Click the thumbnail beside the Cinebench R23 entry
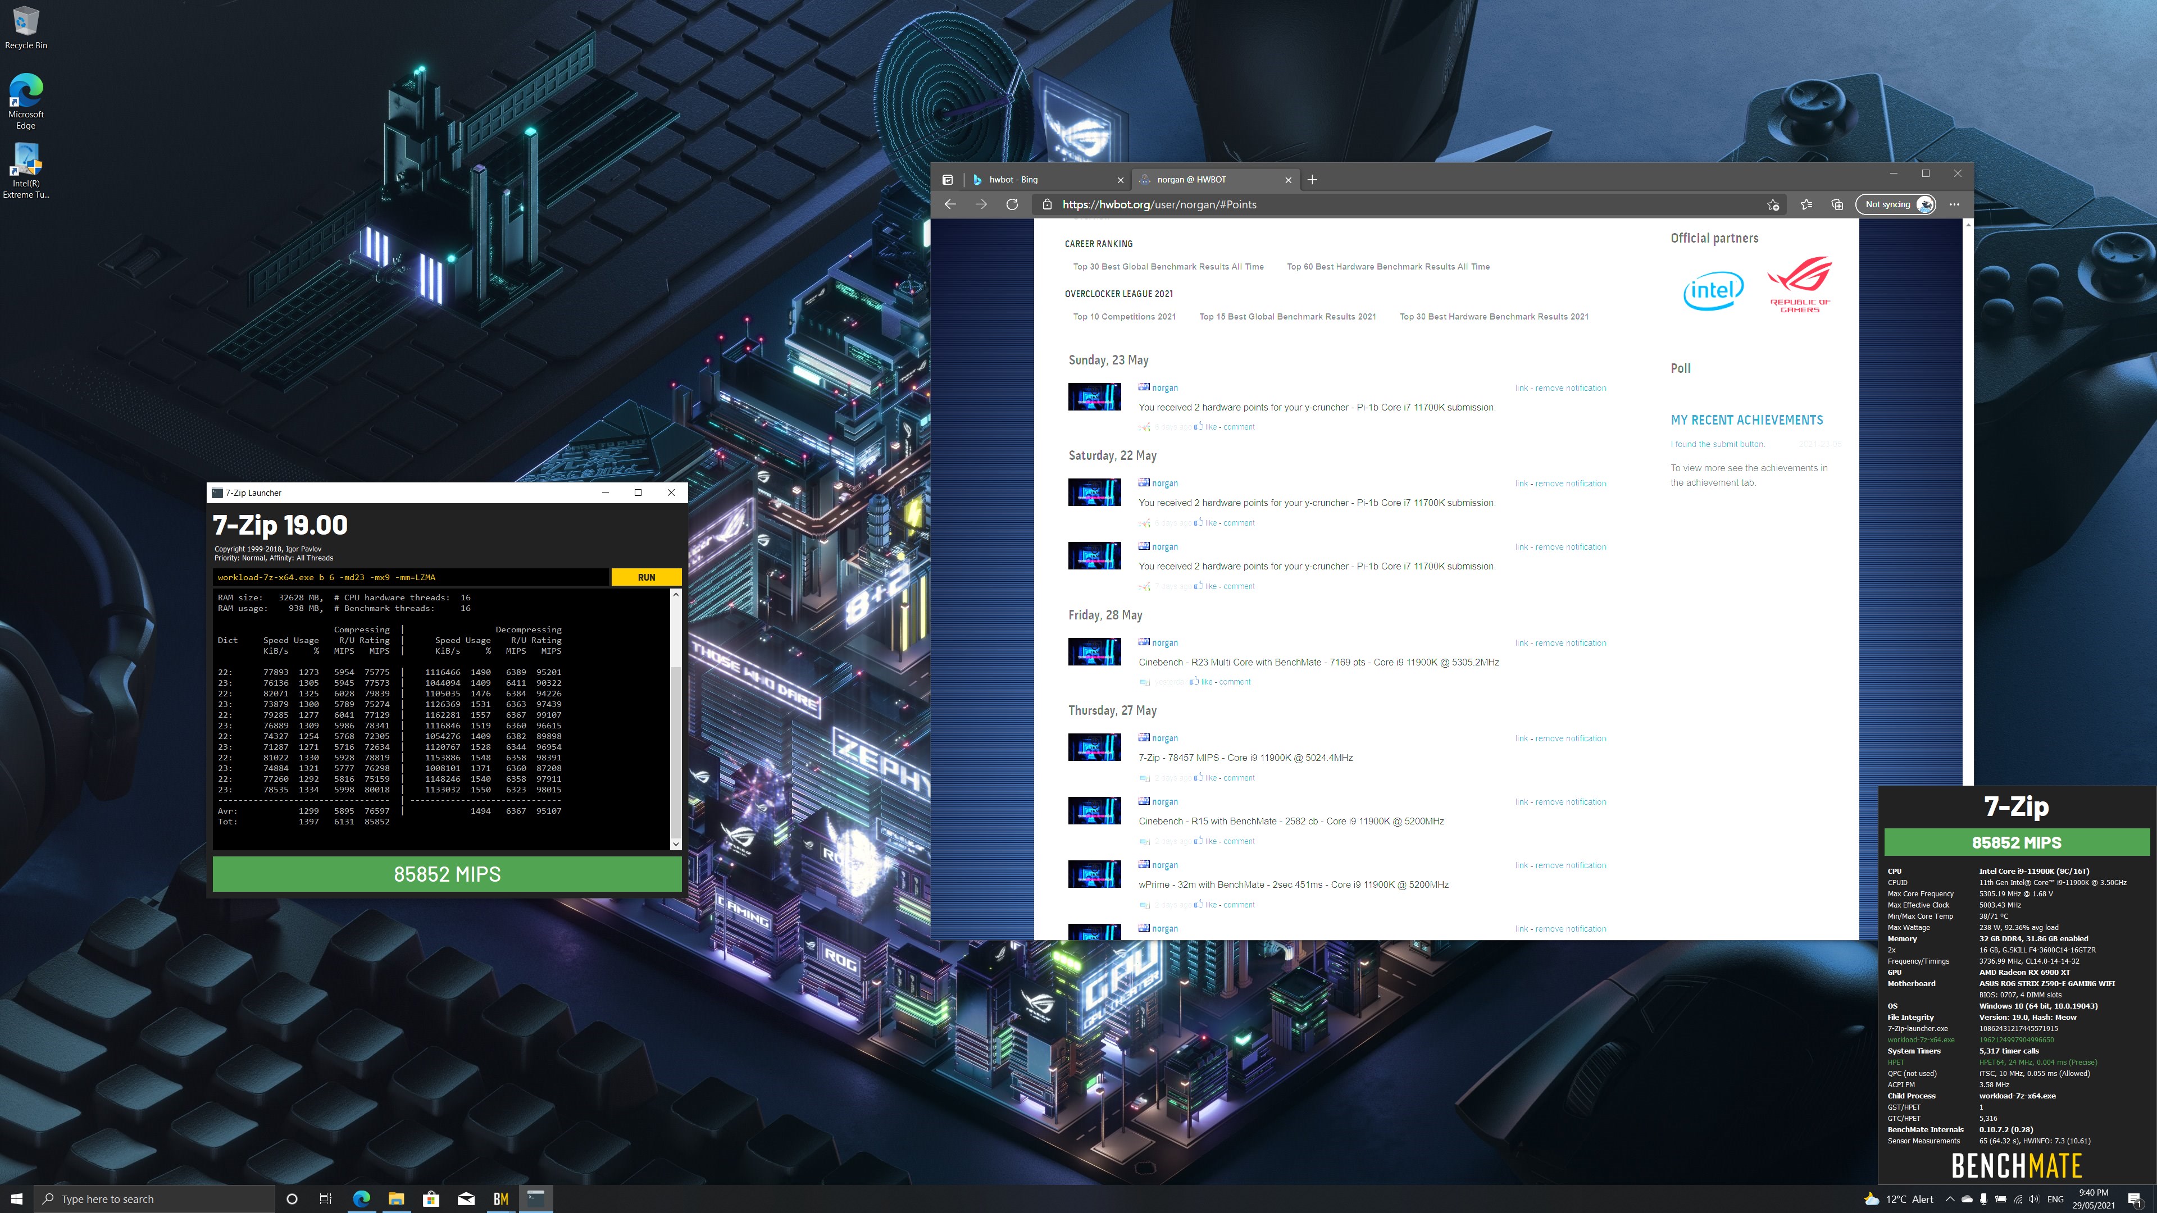Screen dimensions: 2157x1213 point(1094,652)
